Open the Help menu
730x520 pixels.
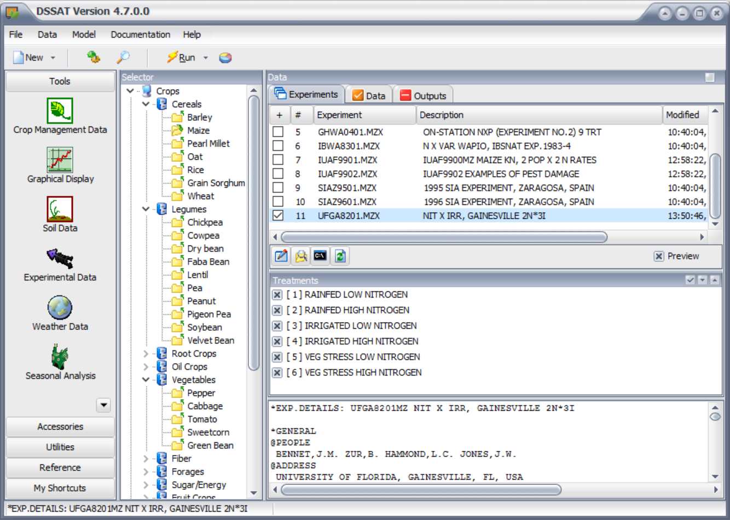(192, 34)
